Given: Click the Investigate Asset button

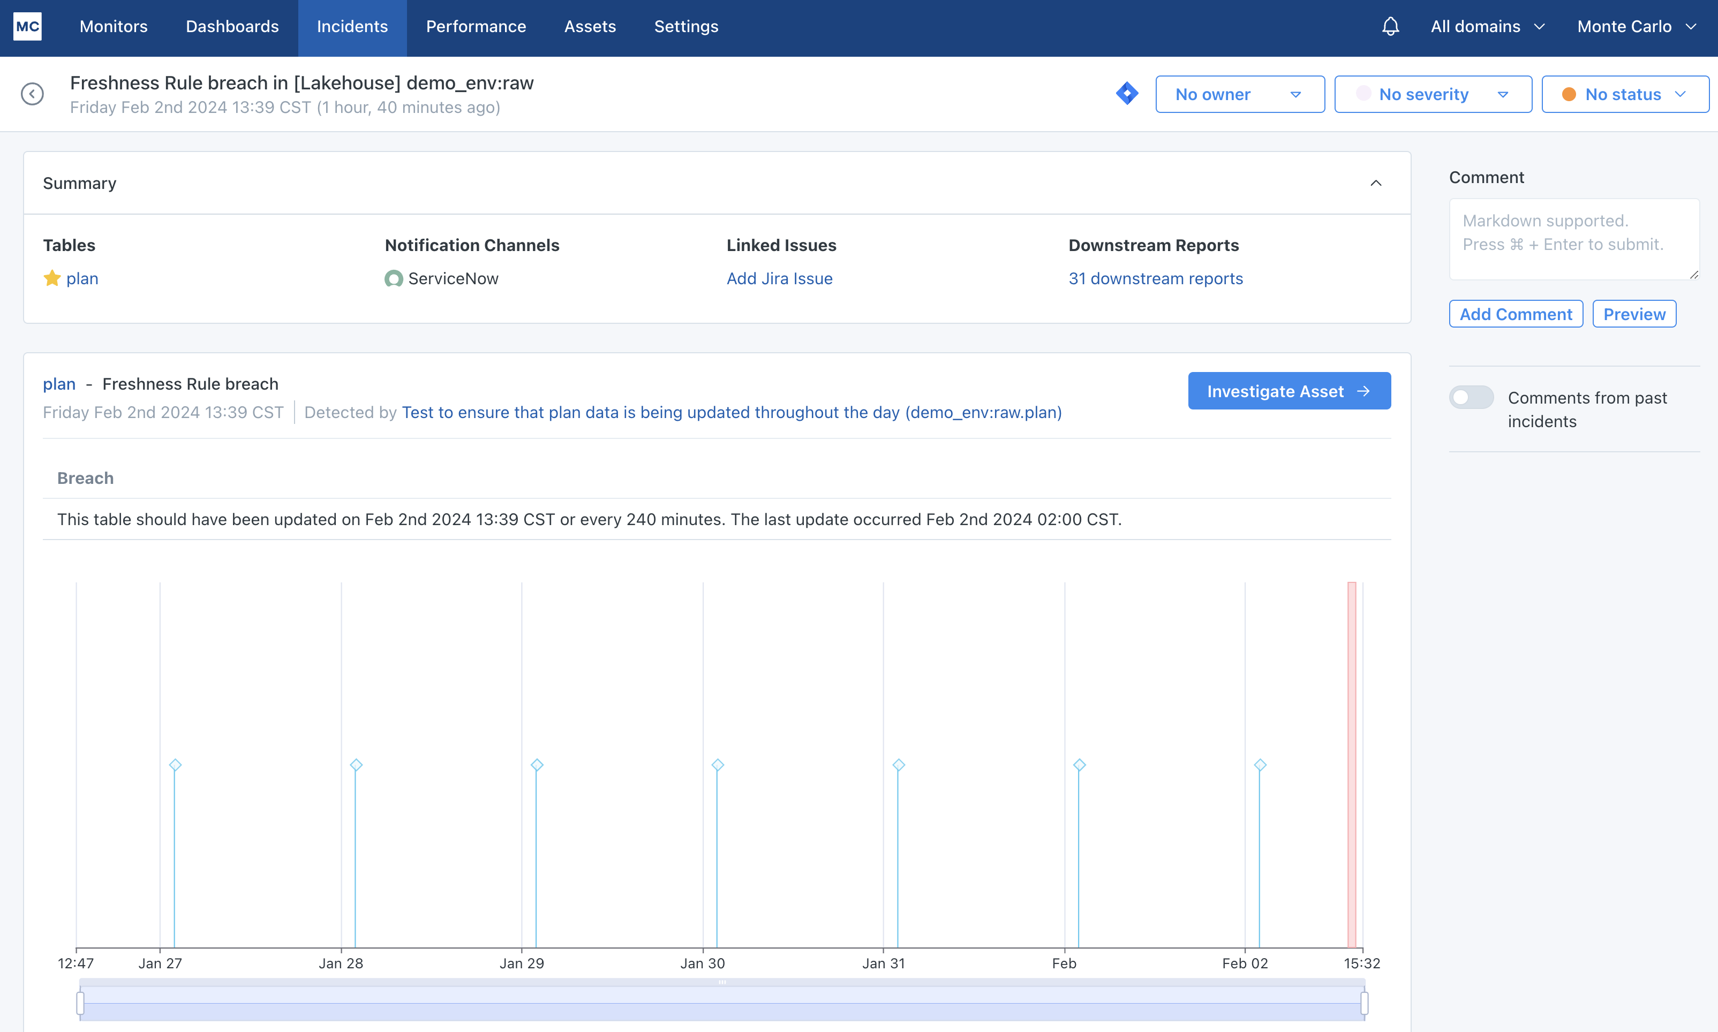Looking at the screenshot, I should coord(1289,391).
